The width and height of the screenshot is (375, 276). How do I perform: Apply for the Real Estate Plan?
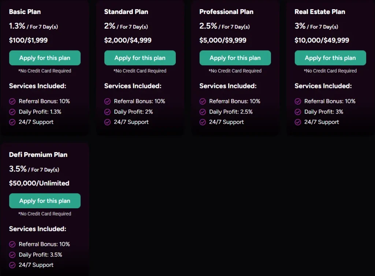point(330,58)
